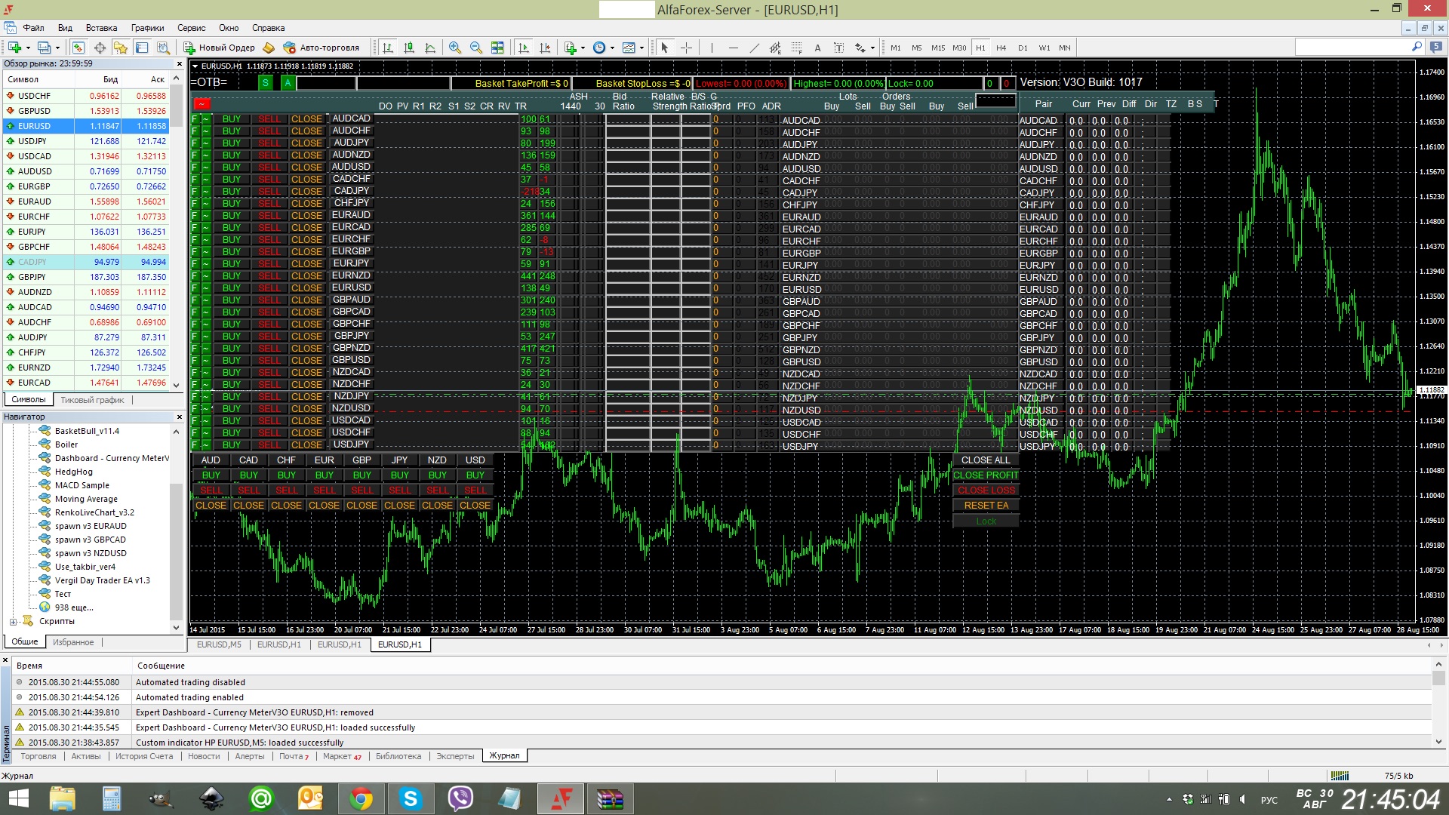Switch chart to bar chart icon
The height and width of the screenshot is (815, 1449).
click(388, 48)
